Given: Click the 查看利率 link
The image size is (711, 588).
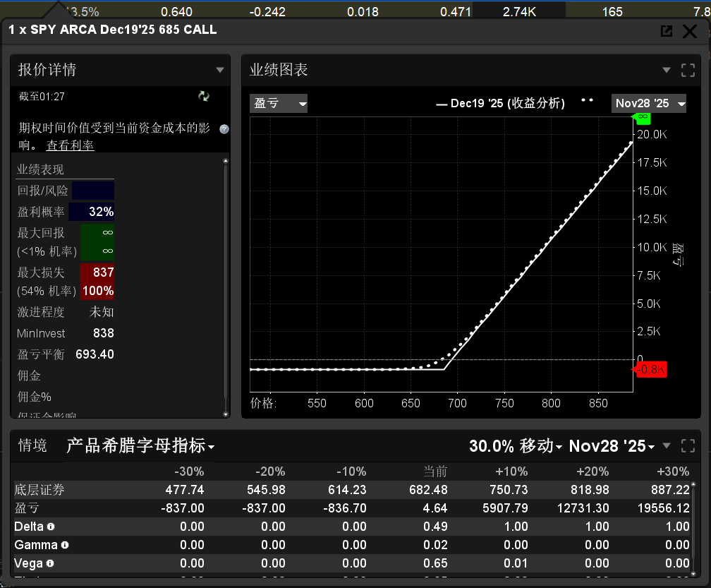Looking at the screenshot, I should point(70,145).
